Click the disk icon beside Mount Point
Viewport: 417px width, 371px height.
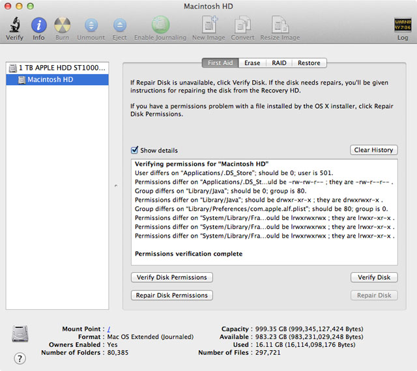(x=20, y=333)
